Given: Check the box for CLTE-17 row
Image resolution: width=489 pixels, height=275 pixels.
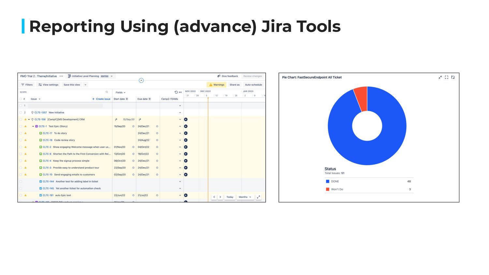Looking at the screenshot, I should [21, 133].
